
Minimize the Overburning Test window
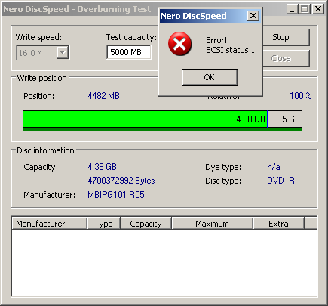pos(292,9)
